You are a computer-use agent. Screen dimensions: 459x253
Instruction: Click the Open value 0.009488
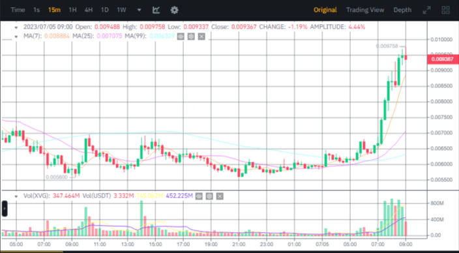click(x=107, y=27)
